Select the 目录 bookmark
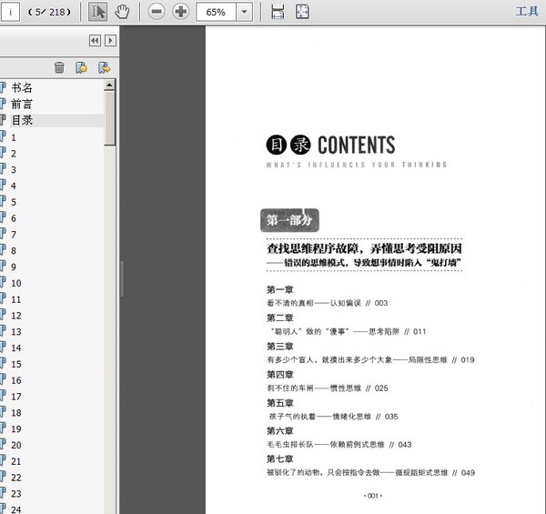The height and width of the screenshot is (514, 546). (22, 120)
